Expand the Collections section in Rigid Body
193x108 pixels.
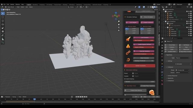tap(171, 81)
